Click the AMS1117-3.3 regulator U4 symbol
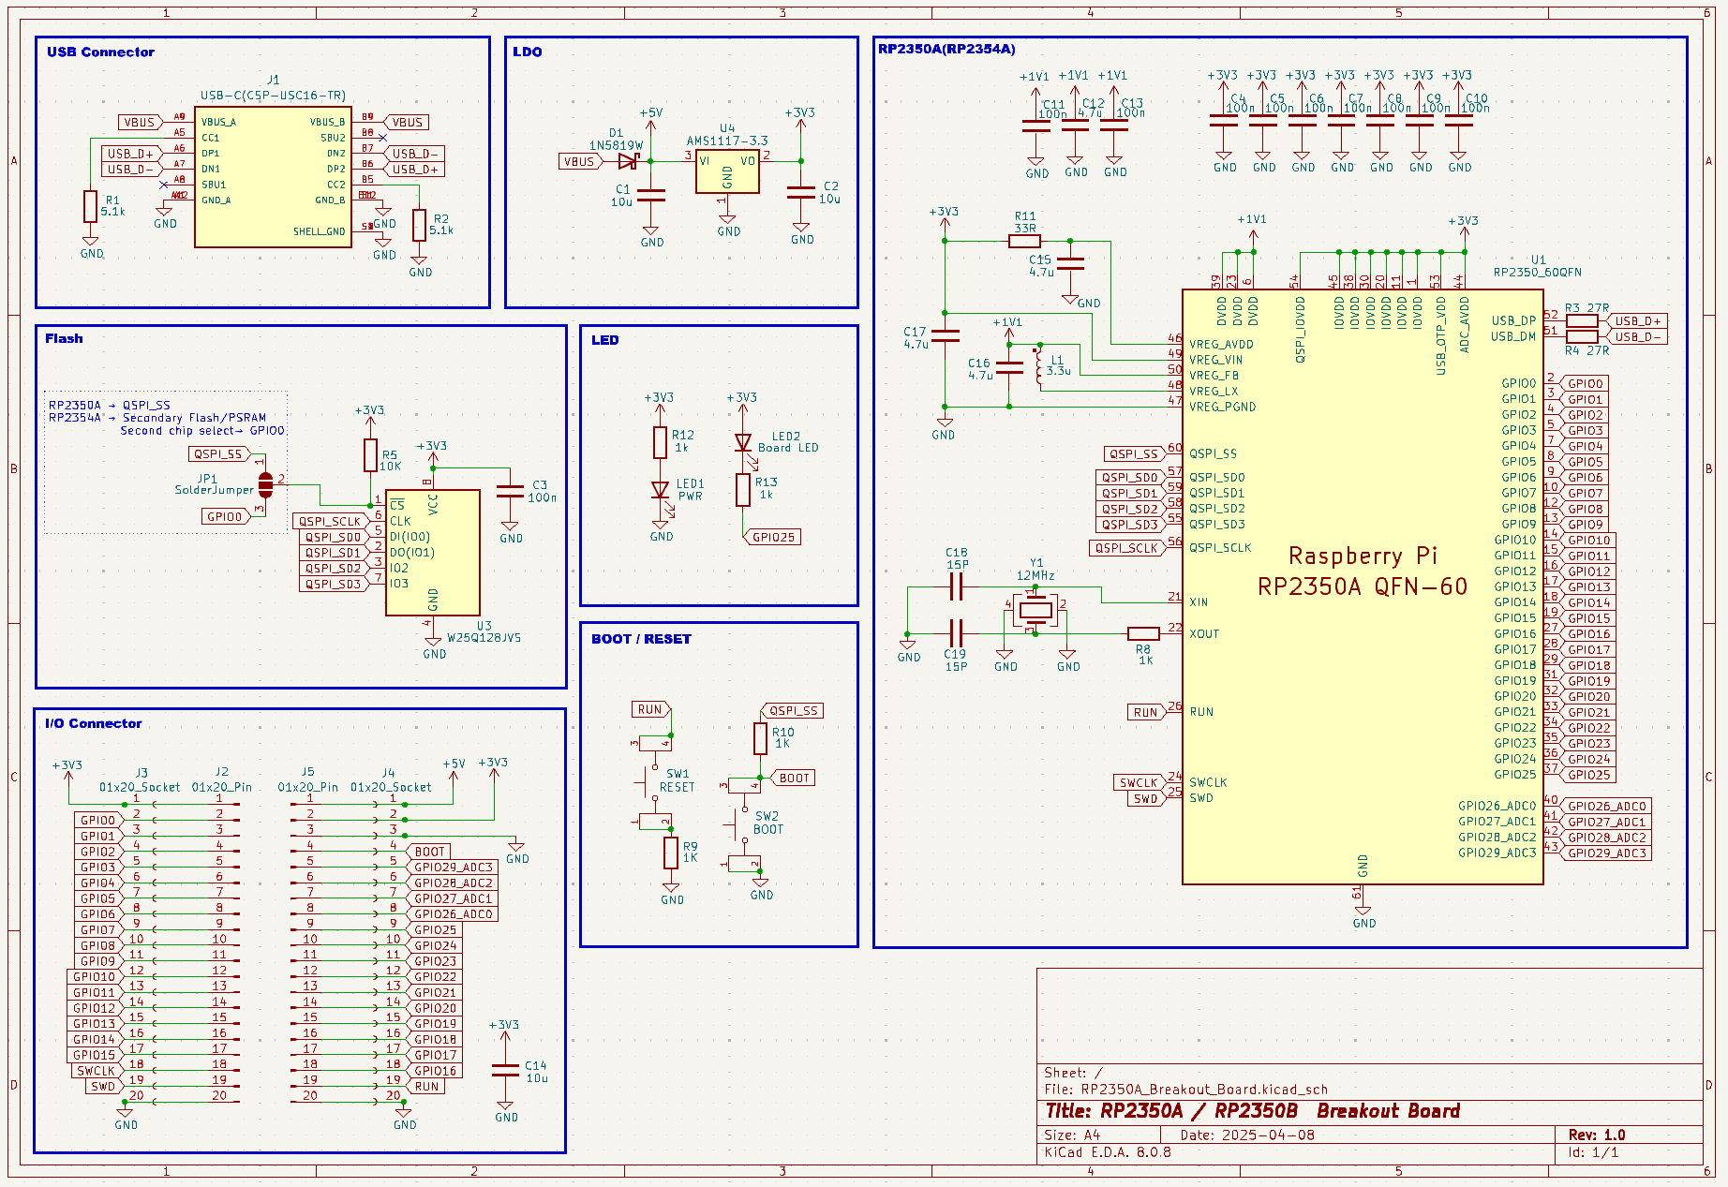Screen dimensions: 1728x1187 click(727, 171)
